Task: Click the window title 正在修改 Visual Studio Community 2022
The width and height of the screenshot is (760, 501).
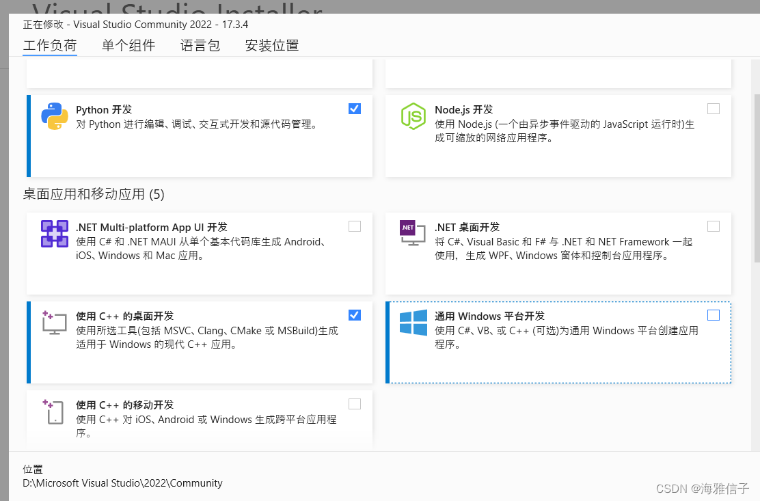Action: (x=135, y=24)
